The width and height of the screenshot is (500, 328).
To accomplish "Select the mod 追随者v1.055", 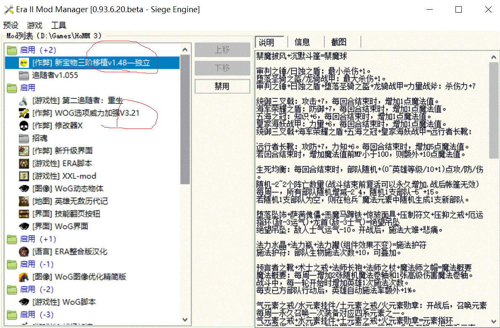I will point(55,76).
